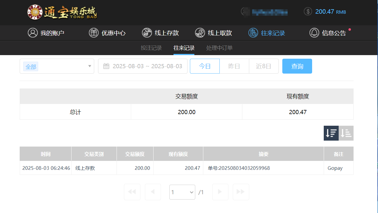Viewport: 378px width, 213px height.
Task: Click the 往来记录 transaction record icon
Action: coord(253,33)
